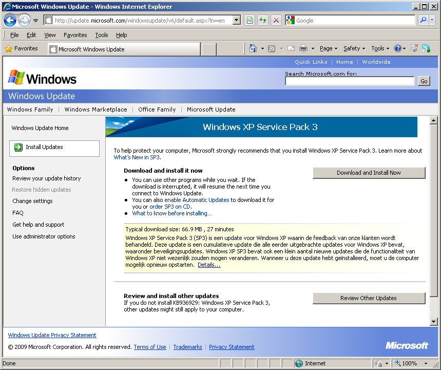Screen dimensions: 441x370
Task: Open the View menu
Action: coord(50,35)
